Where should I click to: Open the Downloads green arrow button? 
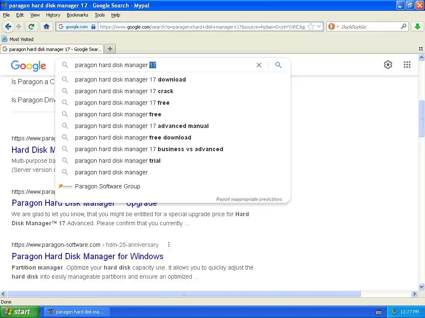click(x=418, y=26)
